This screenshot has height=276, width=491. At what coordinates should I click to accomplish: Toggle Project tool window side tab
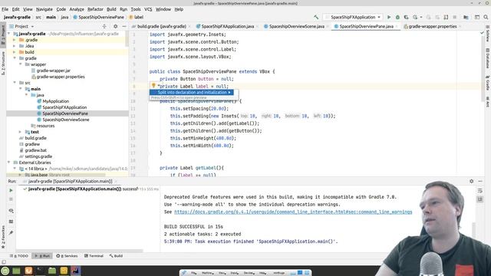pos(3,36)
